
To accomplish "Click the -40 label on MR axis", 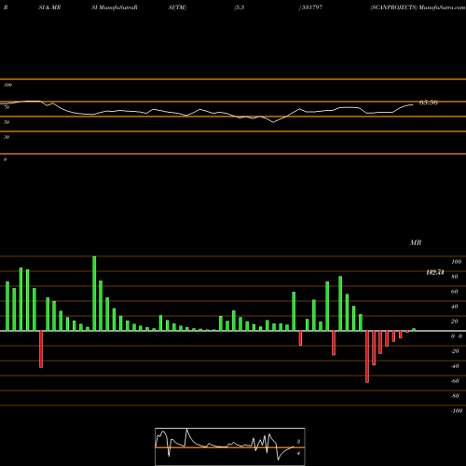I will pyautogui.click(x=455, y=366).
